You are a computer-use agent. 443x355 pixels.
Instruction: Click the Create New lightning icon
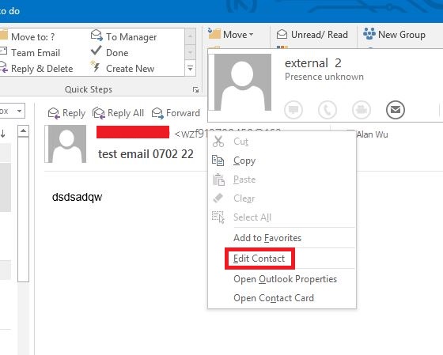coord(96,66)
